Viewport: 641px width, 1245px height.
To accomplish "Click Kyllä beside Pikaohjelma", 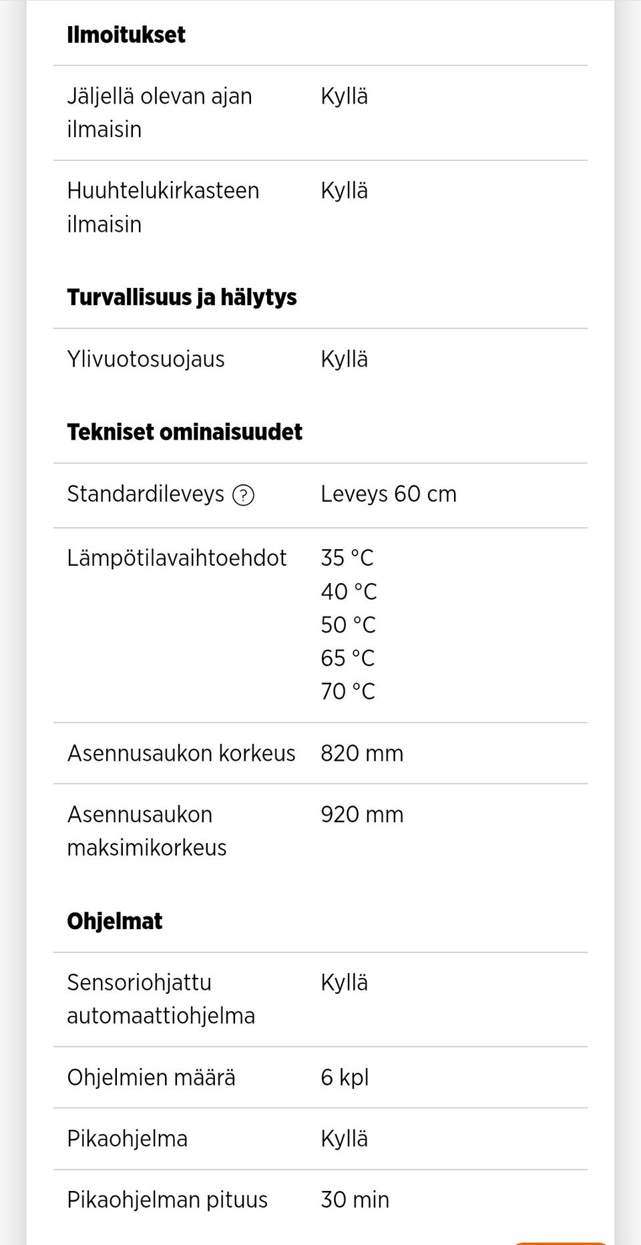I will point(345,1139).
